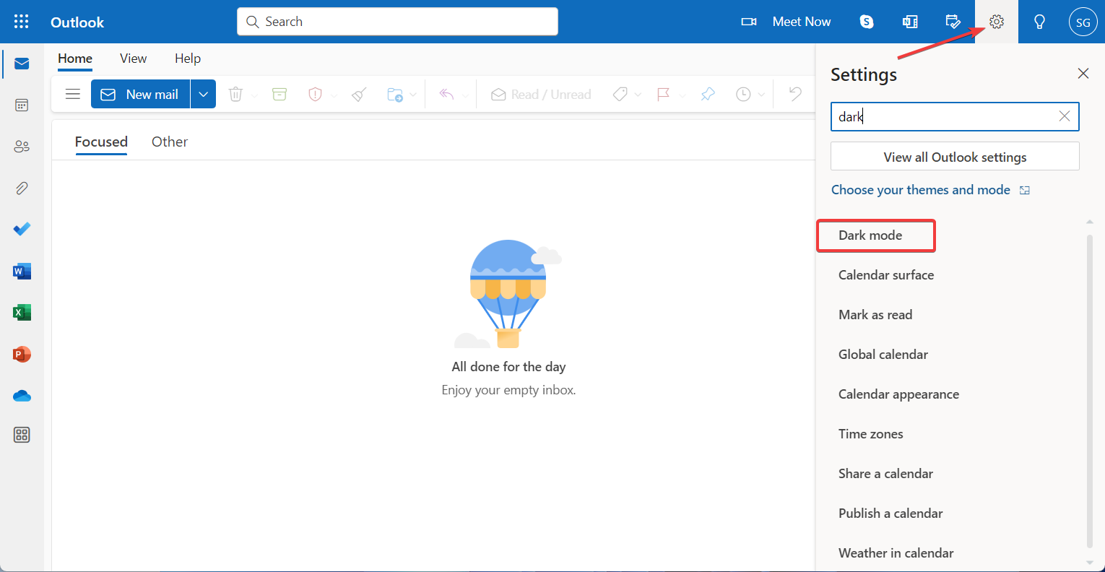
Task: Select Calendar appearance settings result
Action: coord(898,394)
